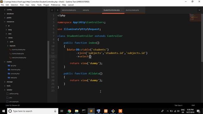This screenshot has height=114, width=203.
Task: Switch to dummy.blade.php tab
Action: (x=132, y=10)
